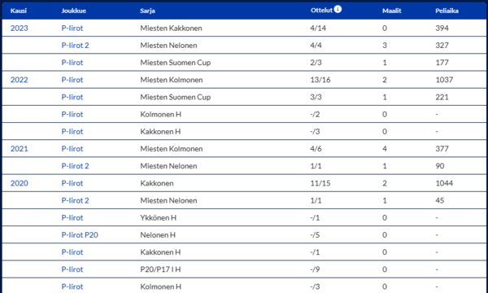Open the 2023 season link
The width and height of the screenshot is (488, 293).
point(20,28)
